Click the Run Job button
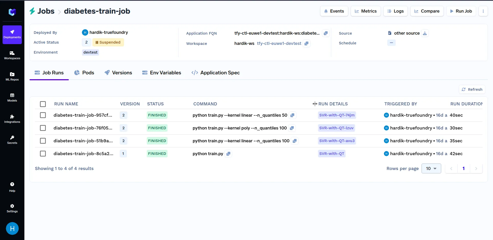The image size is (493, 240). (x=461, y=11)
